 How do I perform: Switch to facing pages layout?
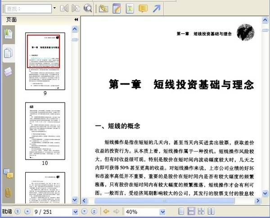pos(211,211)
